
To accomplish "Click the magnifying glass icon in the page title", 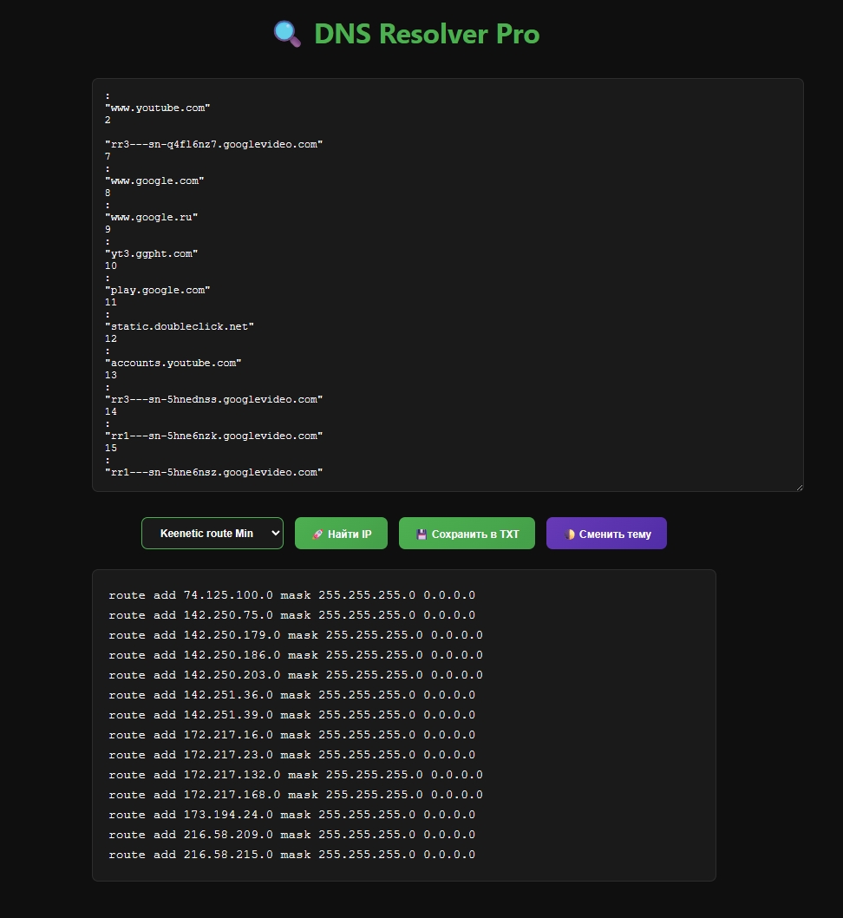I will point(285,34).
